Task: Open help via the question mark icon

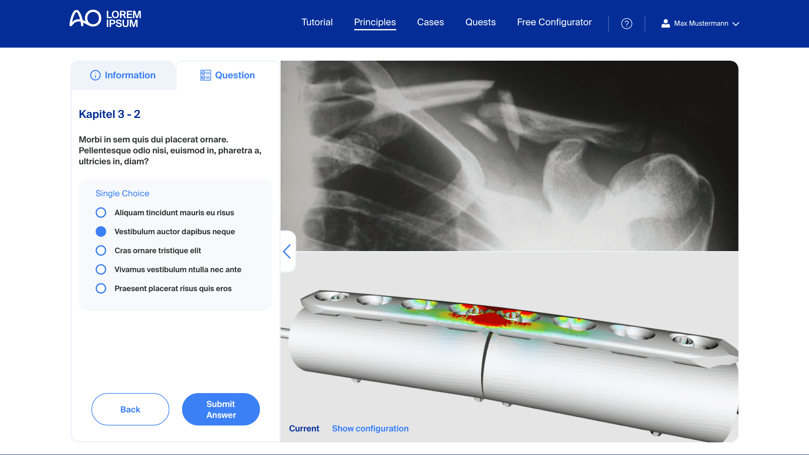Action: [627, 24]
